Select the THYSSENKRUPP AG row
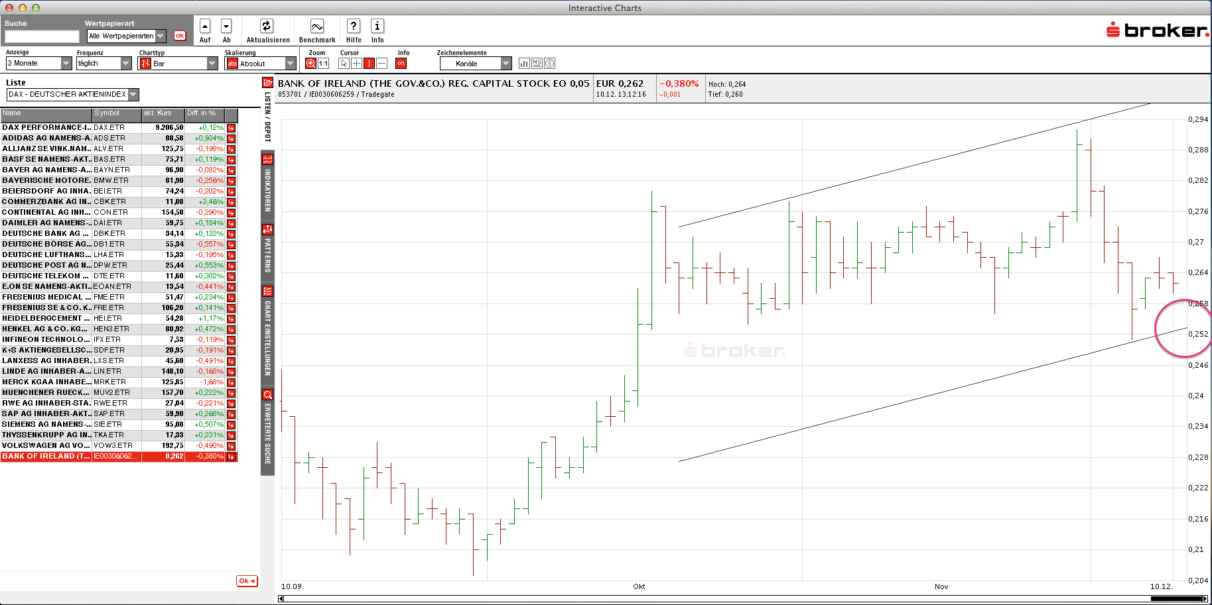Image resolution: width=1212 pixels, height=605 pixels. tap(119, 435)
